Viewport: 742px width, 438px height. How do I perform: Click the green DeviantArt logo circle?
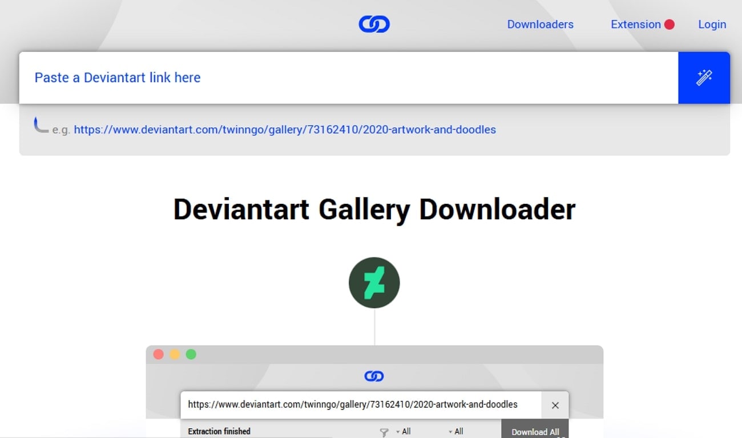pyautogui.click(x=374, y=282)
